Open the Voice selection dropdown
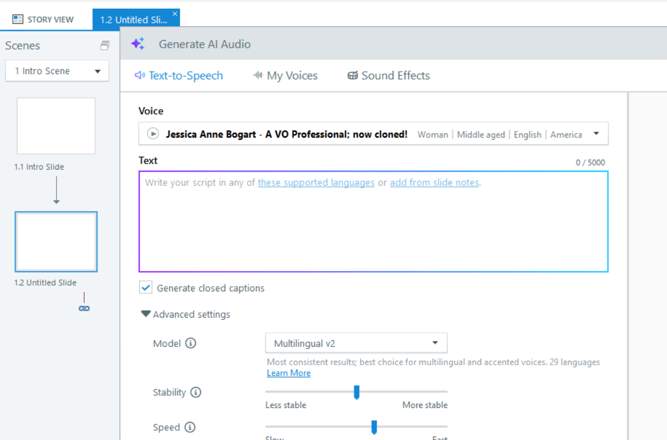The width and height of the screenshot is (667, 440). click(x=596, y=134)
